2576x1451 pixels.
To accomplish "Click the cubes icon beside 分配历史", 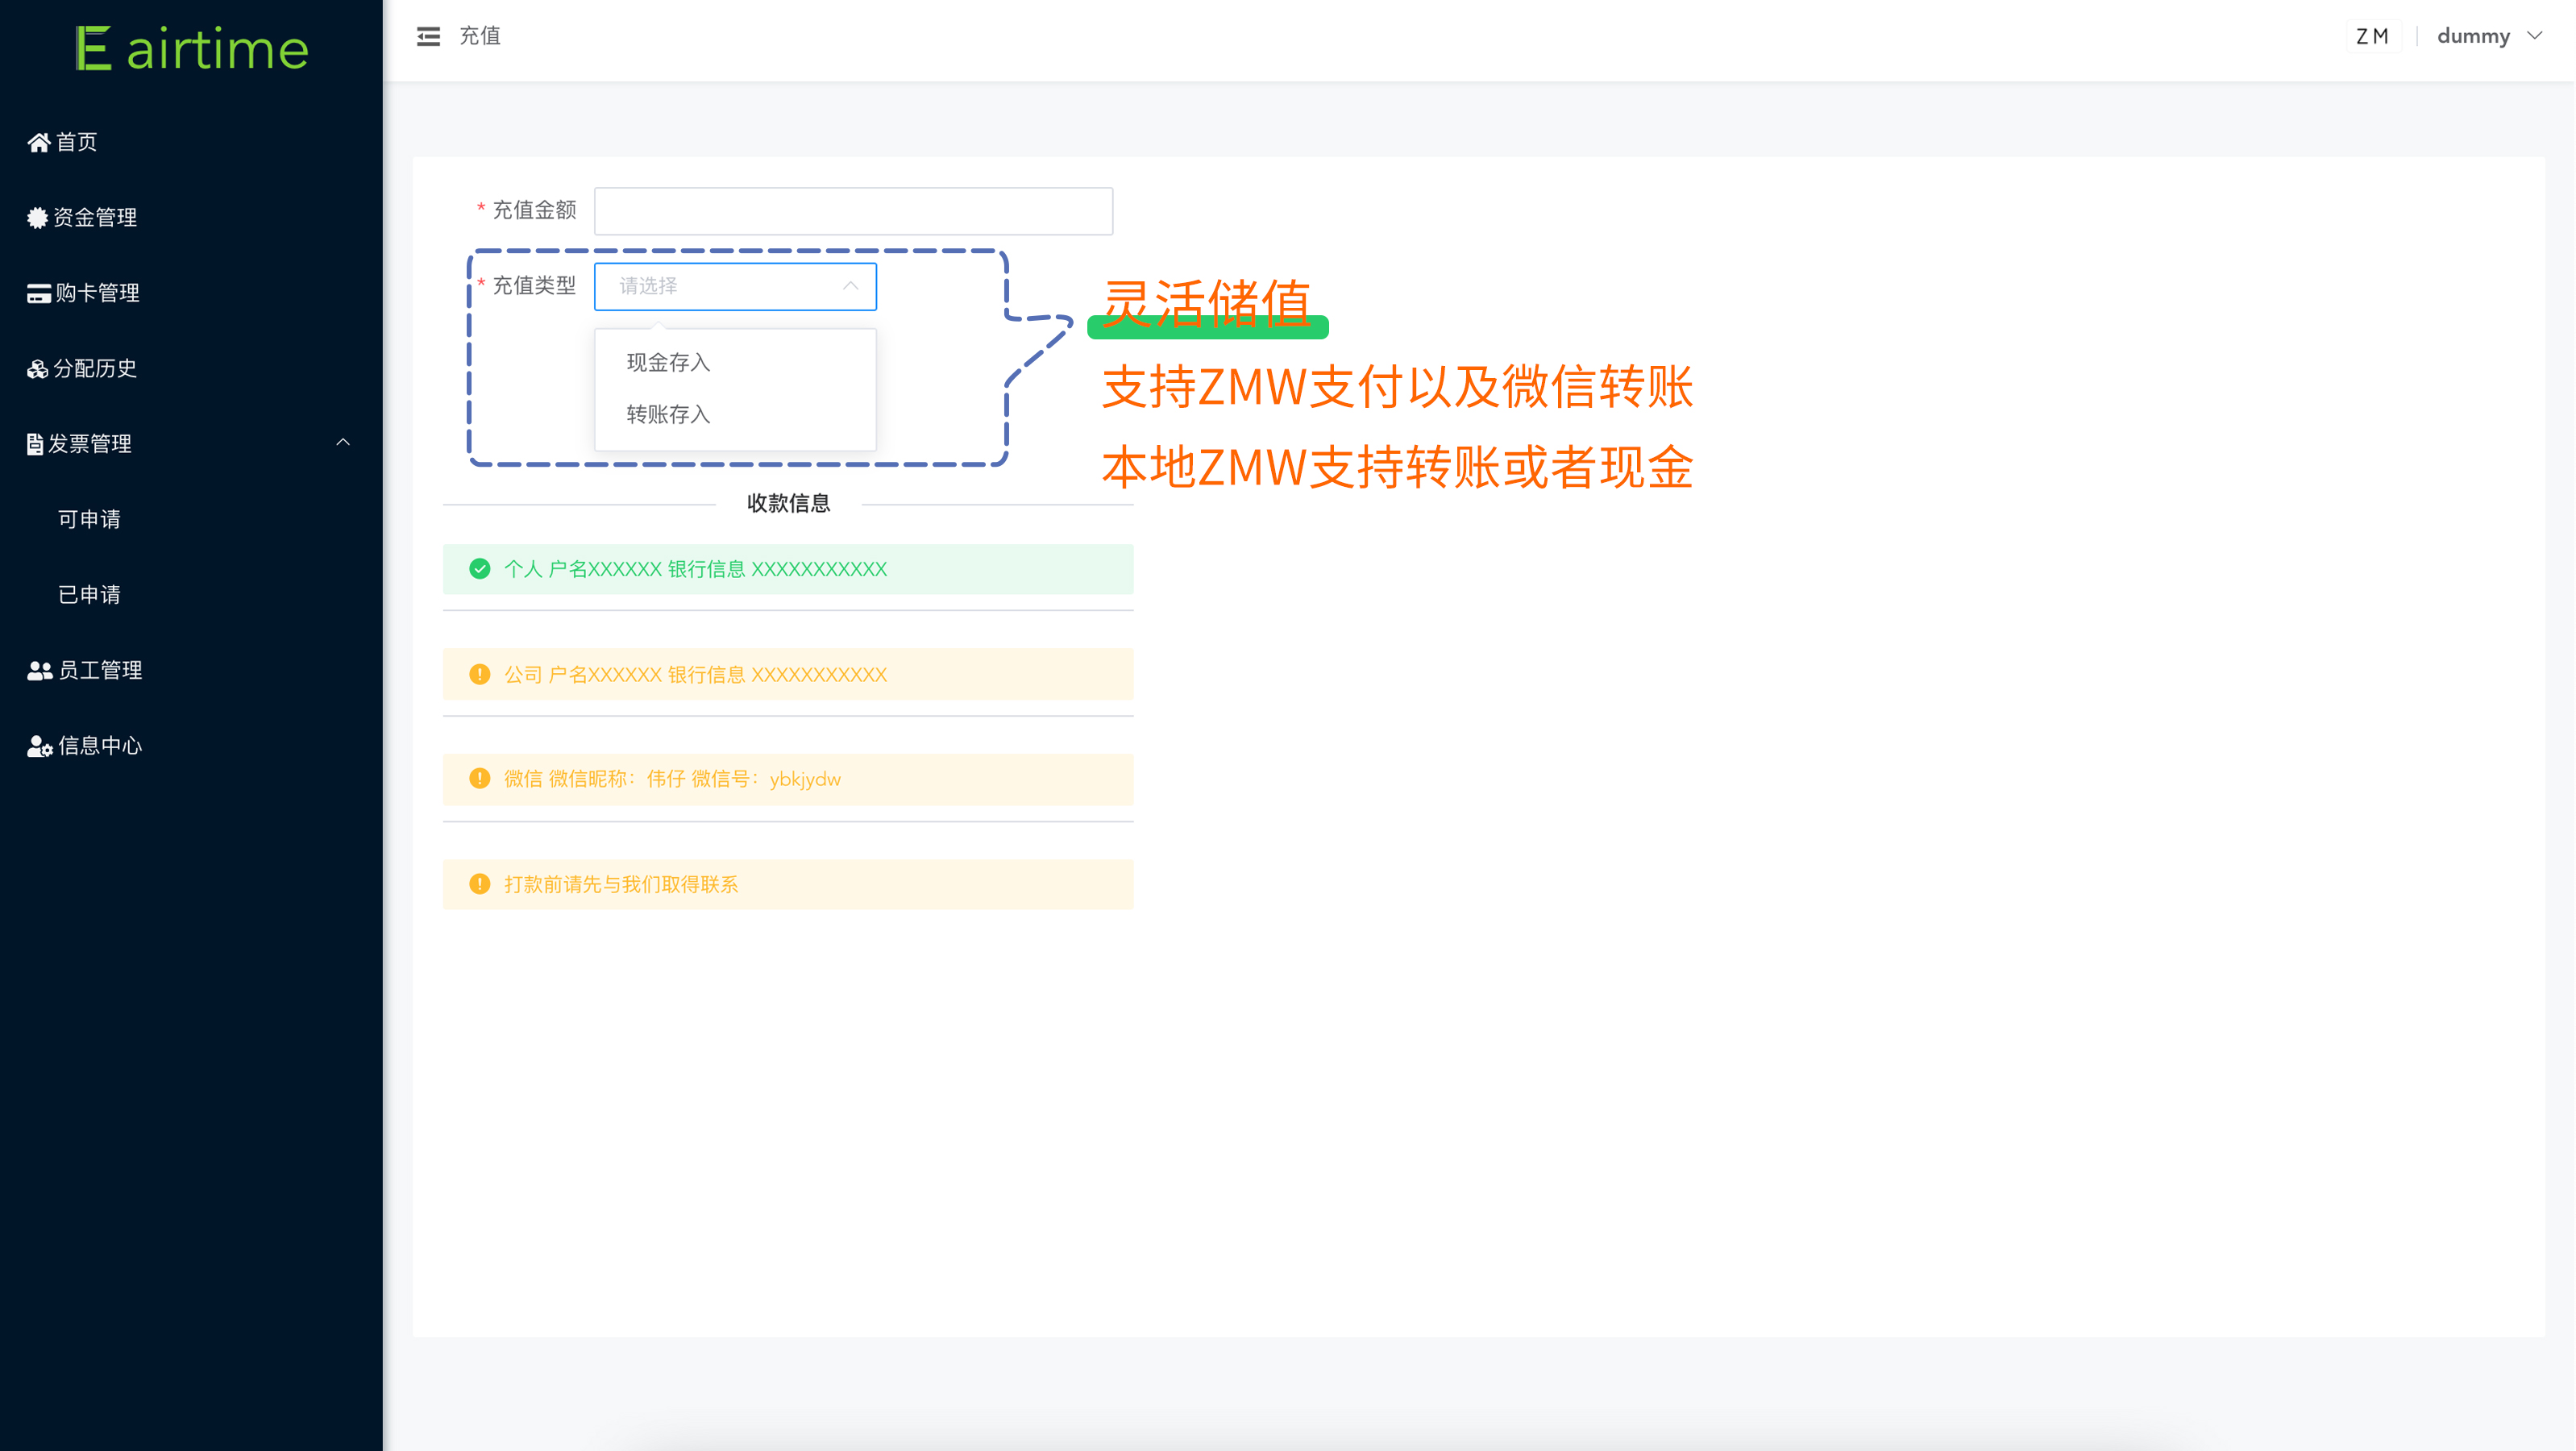I will [38, 370].
